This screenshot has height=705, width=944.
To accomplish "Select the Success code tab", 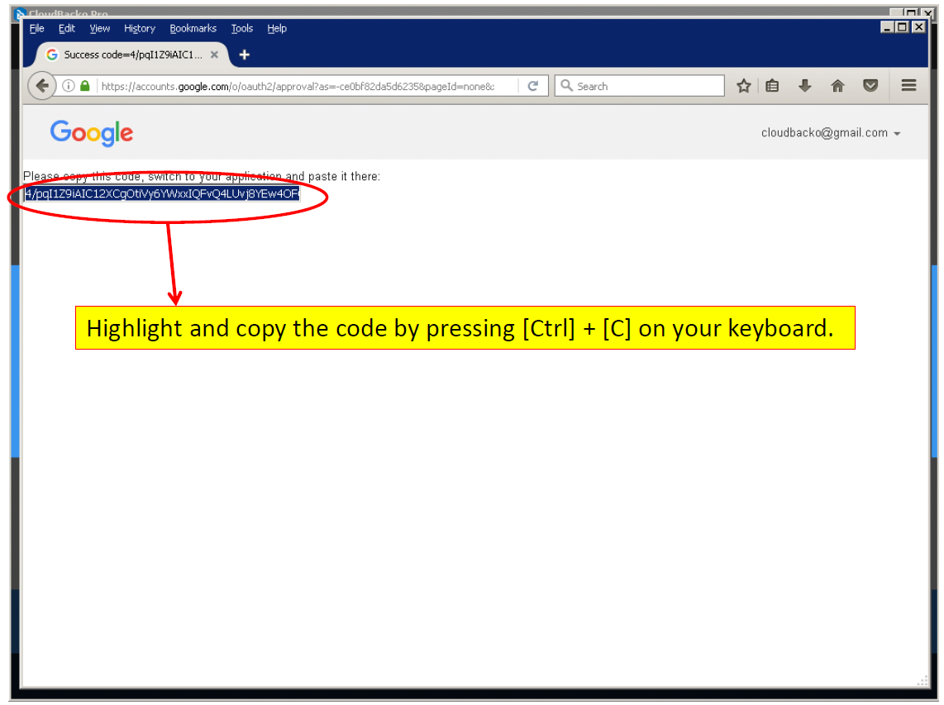I will click(x=132, y=55).
